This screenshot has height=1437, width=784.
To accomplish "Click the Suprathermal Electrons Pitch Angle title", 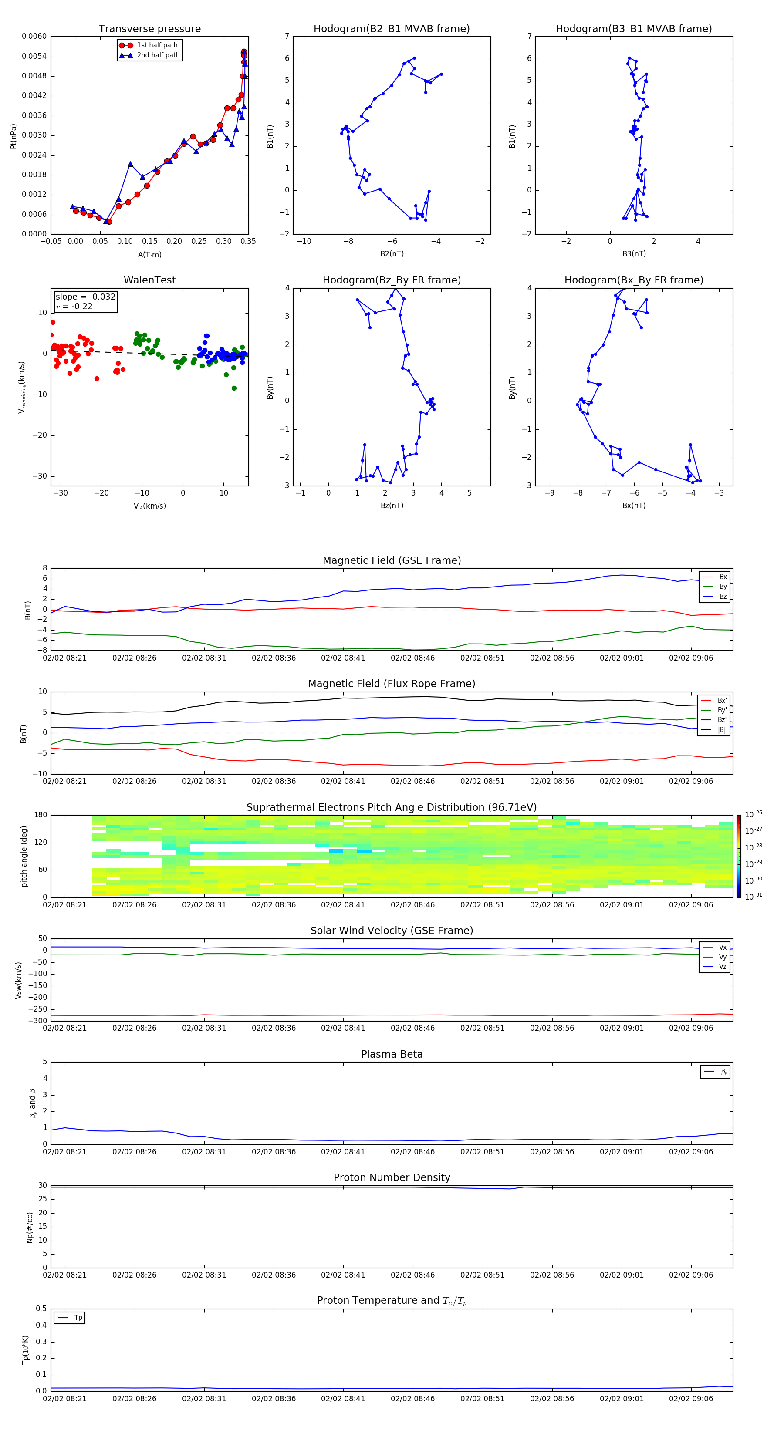I will click(x=392, y=807).
